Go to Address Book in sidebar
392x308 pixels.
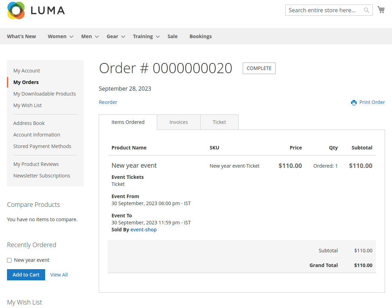29,123
